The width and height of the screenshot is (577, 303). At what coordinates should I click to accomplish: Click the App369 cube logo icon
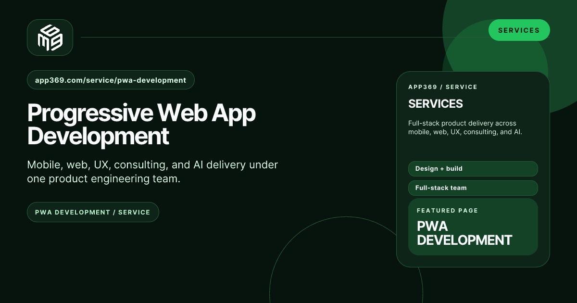point(50,38)
